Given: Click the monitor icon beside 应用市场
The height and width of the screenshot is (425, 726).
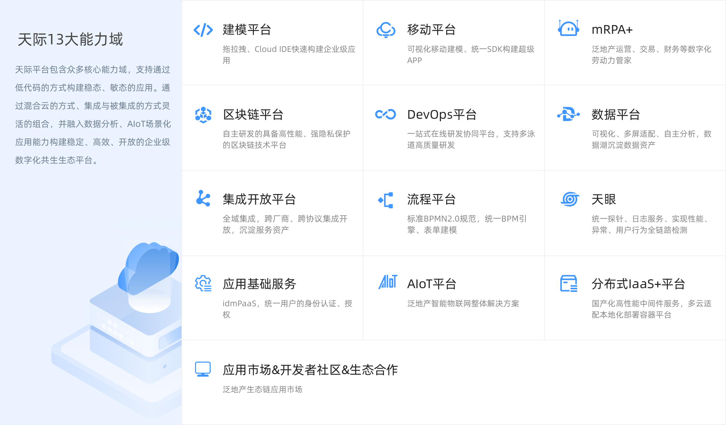Looking at the screenshot, I should click(x=203, y=369).
